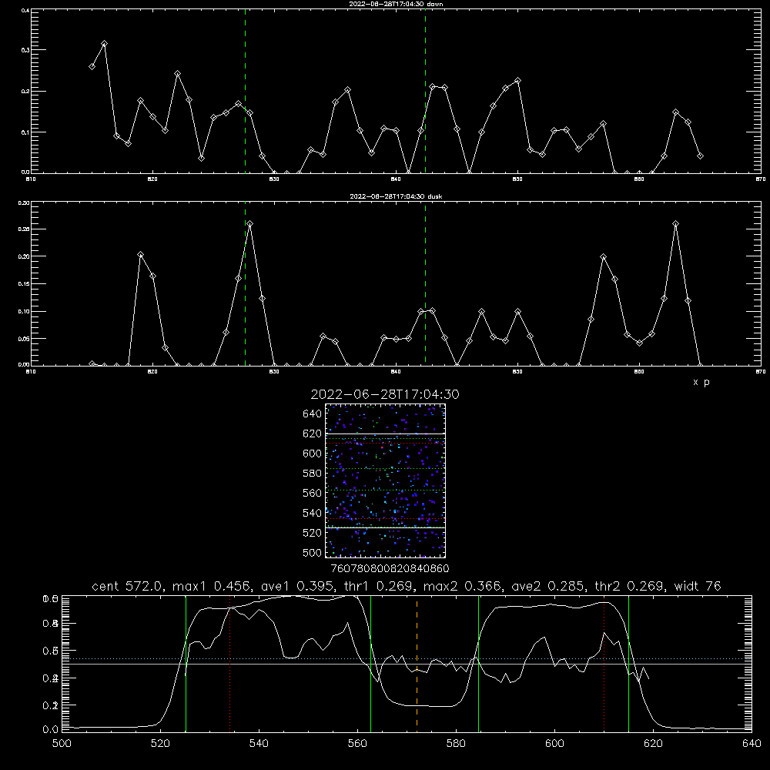Click the highest diamond point in the dawn plot
The height and width of the screenshot is (770, 770).
(104, 44)
